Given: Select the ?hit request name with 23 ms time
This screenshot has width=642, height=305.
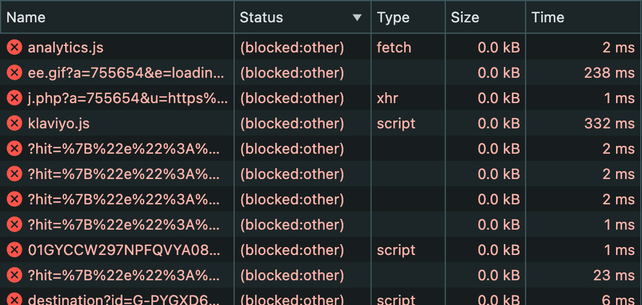Looking at the screenshot, I should point(124,275).
